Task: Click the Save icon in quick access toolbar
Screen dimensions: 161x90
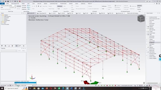Action: [x=8, y=1]
